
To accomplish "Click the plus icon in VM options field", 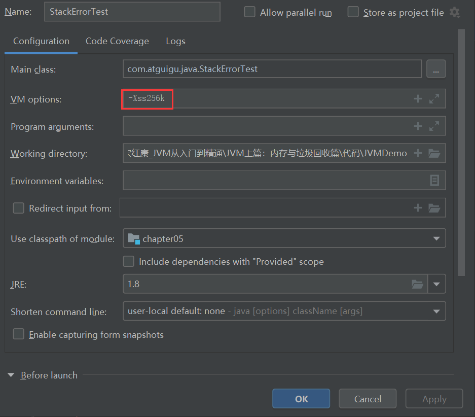I will pyautogui.click(x=418, y=99).
